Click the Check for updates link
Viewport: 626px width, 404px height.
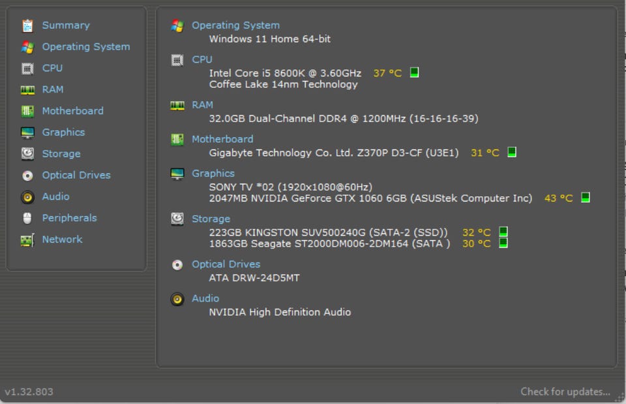point(565,392)
